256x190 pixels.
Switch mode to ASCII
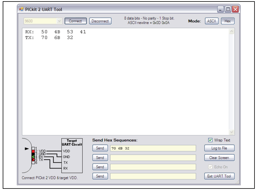212,21
